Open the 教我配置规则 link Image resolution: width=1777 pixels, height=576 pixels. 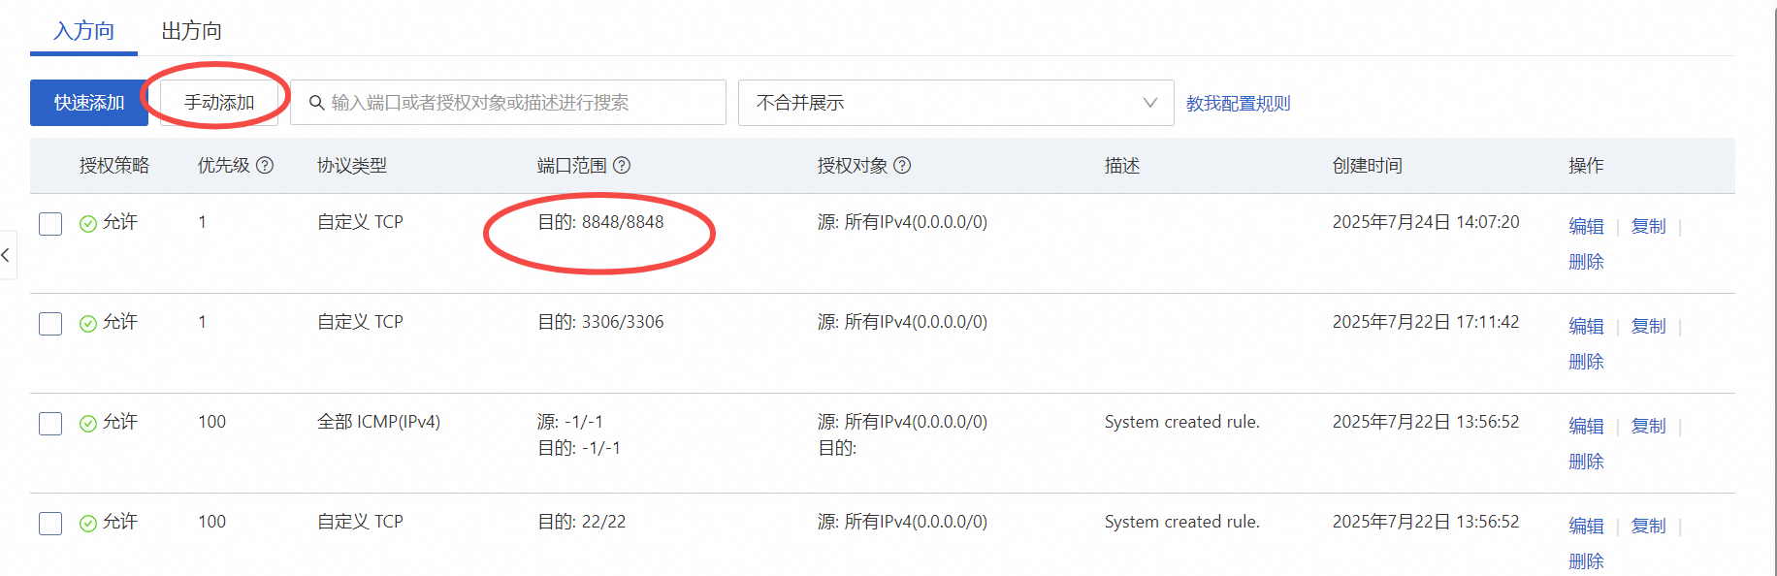1238,104
